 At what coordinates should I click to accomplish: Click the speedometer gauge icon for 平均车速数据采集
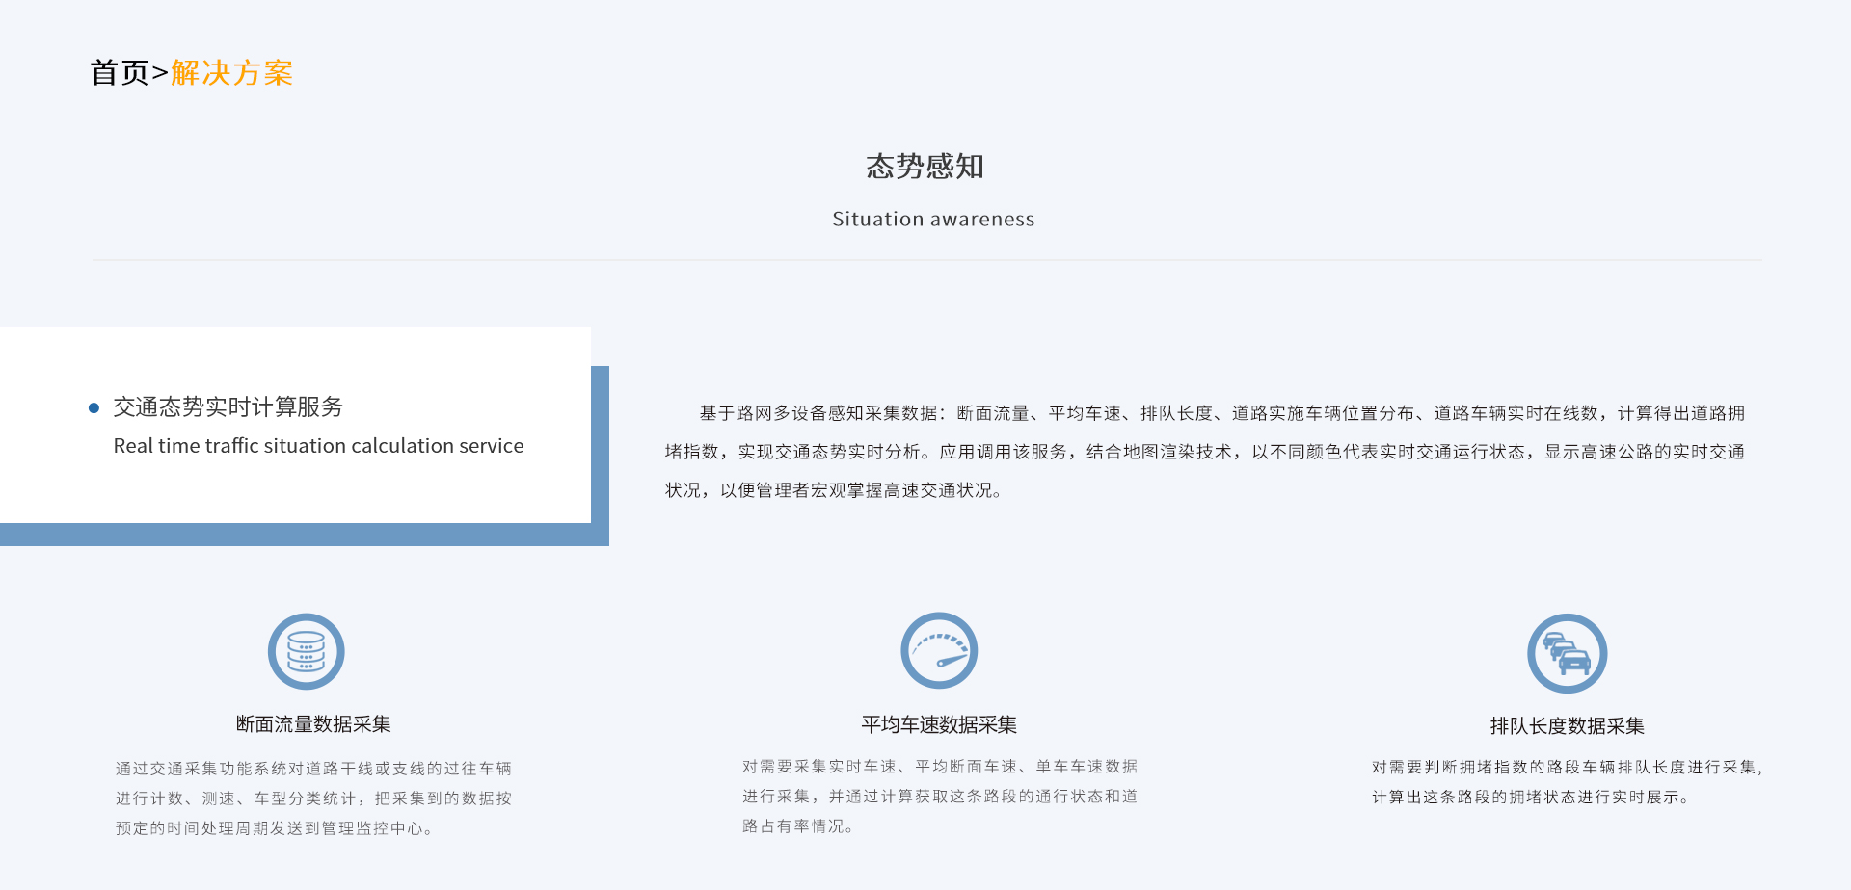tap(939, 650)
